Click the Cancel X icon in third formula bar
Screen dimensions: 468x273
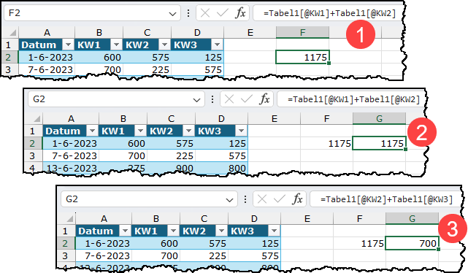tap(262, 199)
